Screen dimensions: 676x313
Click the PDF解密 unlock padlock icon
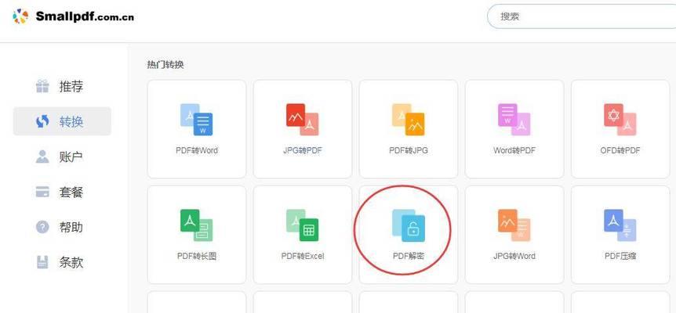pos(409,225)
